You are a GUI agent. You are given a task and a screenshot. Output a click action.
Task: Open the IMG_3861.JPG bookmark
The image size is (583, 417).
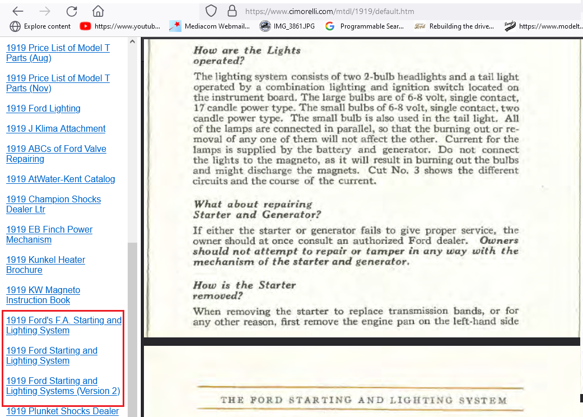pyautogui.click(x=287, y=26)
